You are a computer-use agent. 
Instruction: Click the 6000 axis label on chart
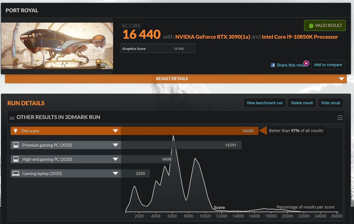pyautogui.click(x=172, y=216)
